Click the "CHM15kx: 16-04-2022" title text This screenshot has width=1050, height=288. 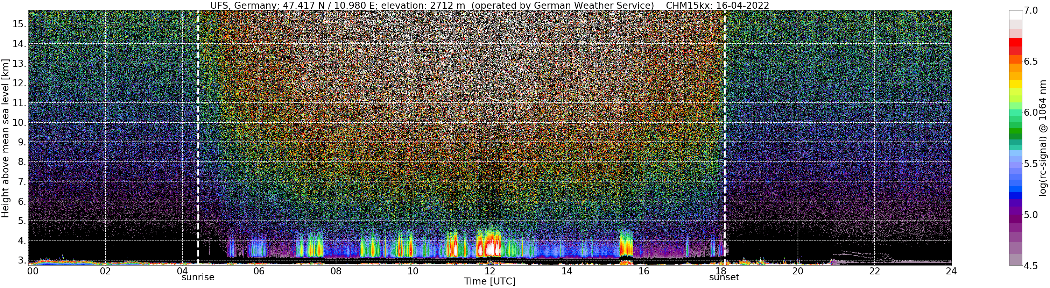coord(717,5)
